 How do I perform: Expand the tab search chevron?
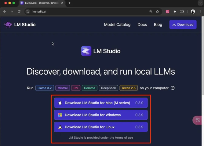click(x=200, y=3)
